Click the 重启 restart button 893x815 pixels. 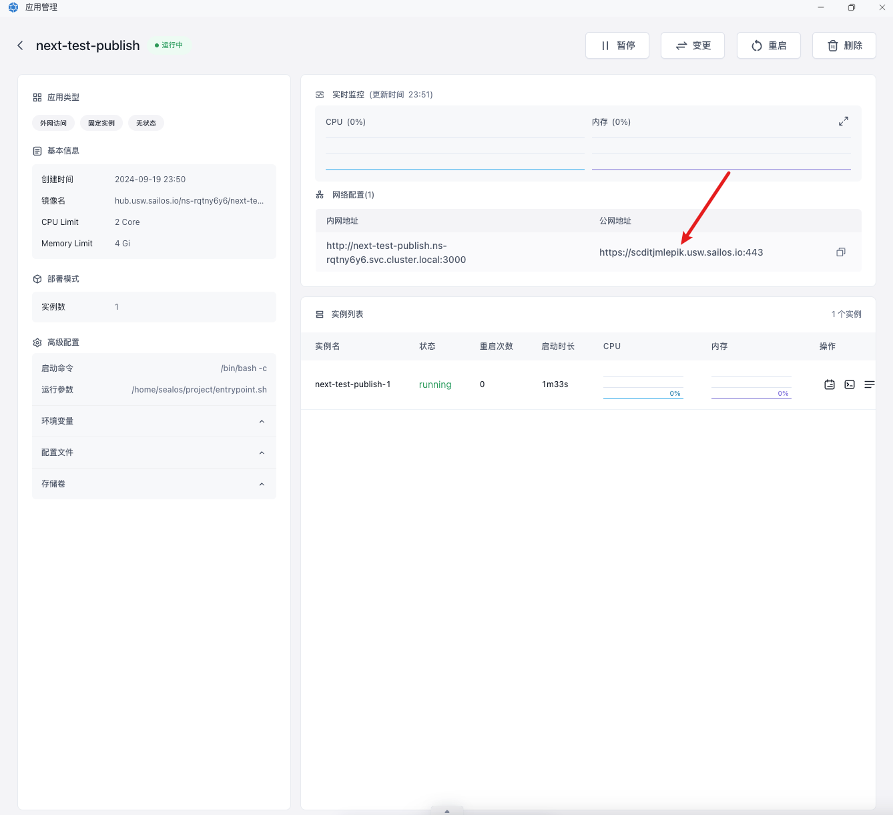pos(769,45)
